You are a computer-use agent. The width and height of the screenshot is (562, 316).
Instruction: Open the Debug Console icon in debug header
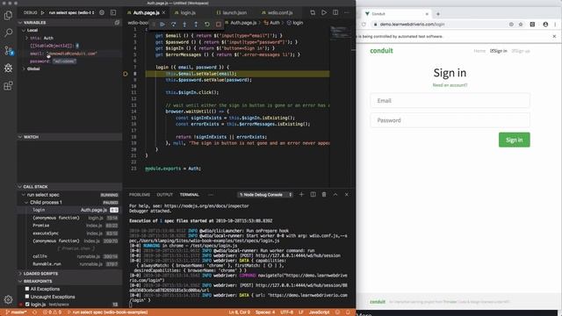(113, 12)
